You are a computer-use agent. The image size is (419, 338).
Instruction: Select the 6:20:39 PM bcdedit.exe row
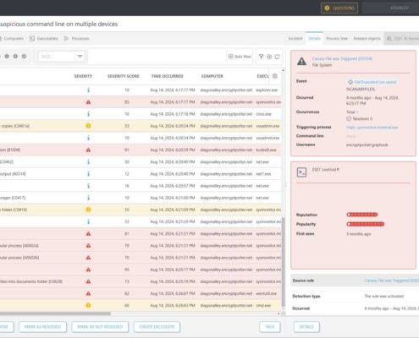[x=141, y=150]
